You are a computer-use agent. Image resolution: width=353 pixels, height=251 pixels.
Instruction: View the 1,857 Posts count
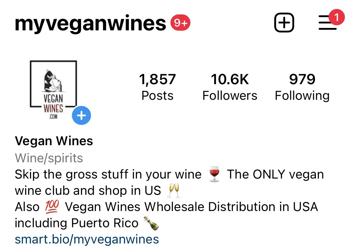tap(157, 87)
